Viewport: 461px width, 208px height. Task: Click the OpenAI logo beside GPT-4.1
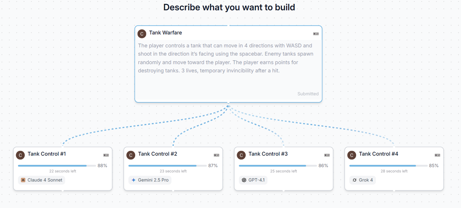tap(244, 180)
